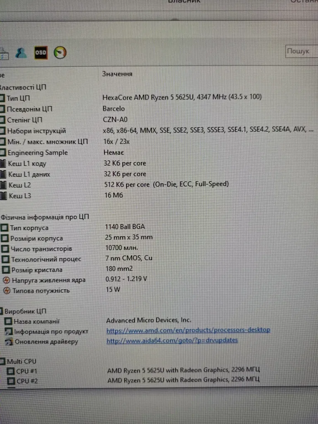Select the 180 mm2 die size value
Screen dimensions: 318x424
click(119, 268)
